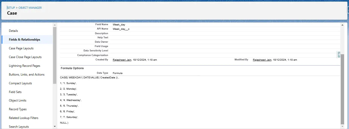
Task: Open Case Close Page Layouts
Action: pyautogui.click(x=25, y=57)
